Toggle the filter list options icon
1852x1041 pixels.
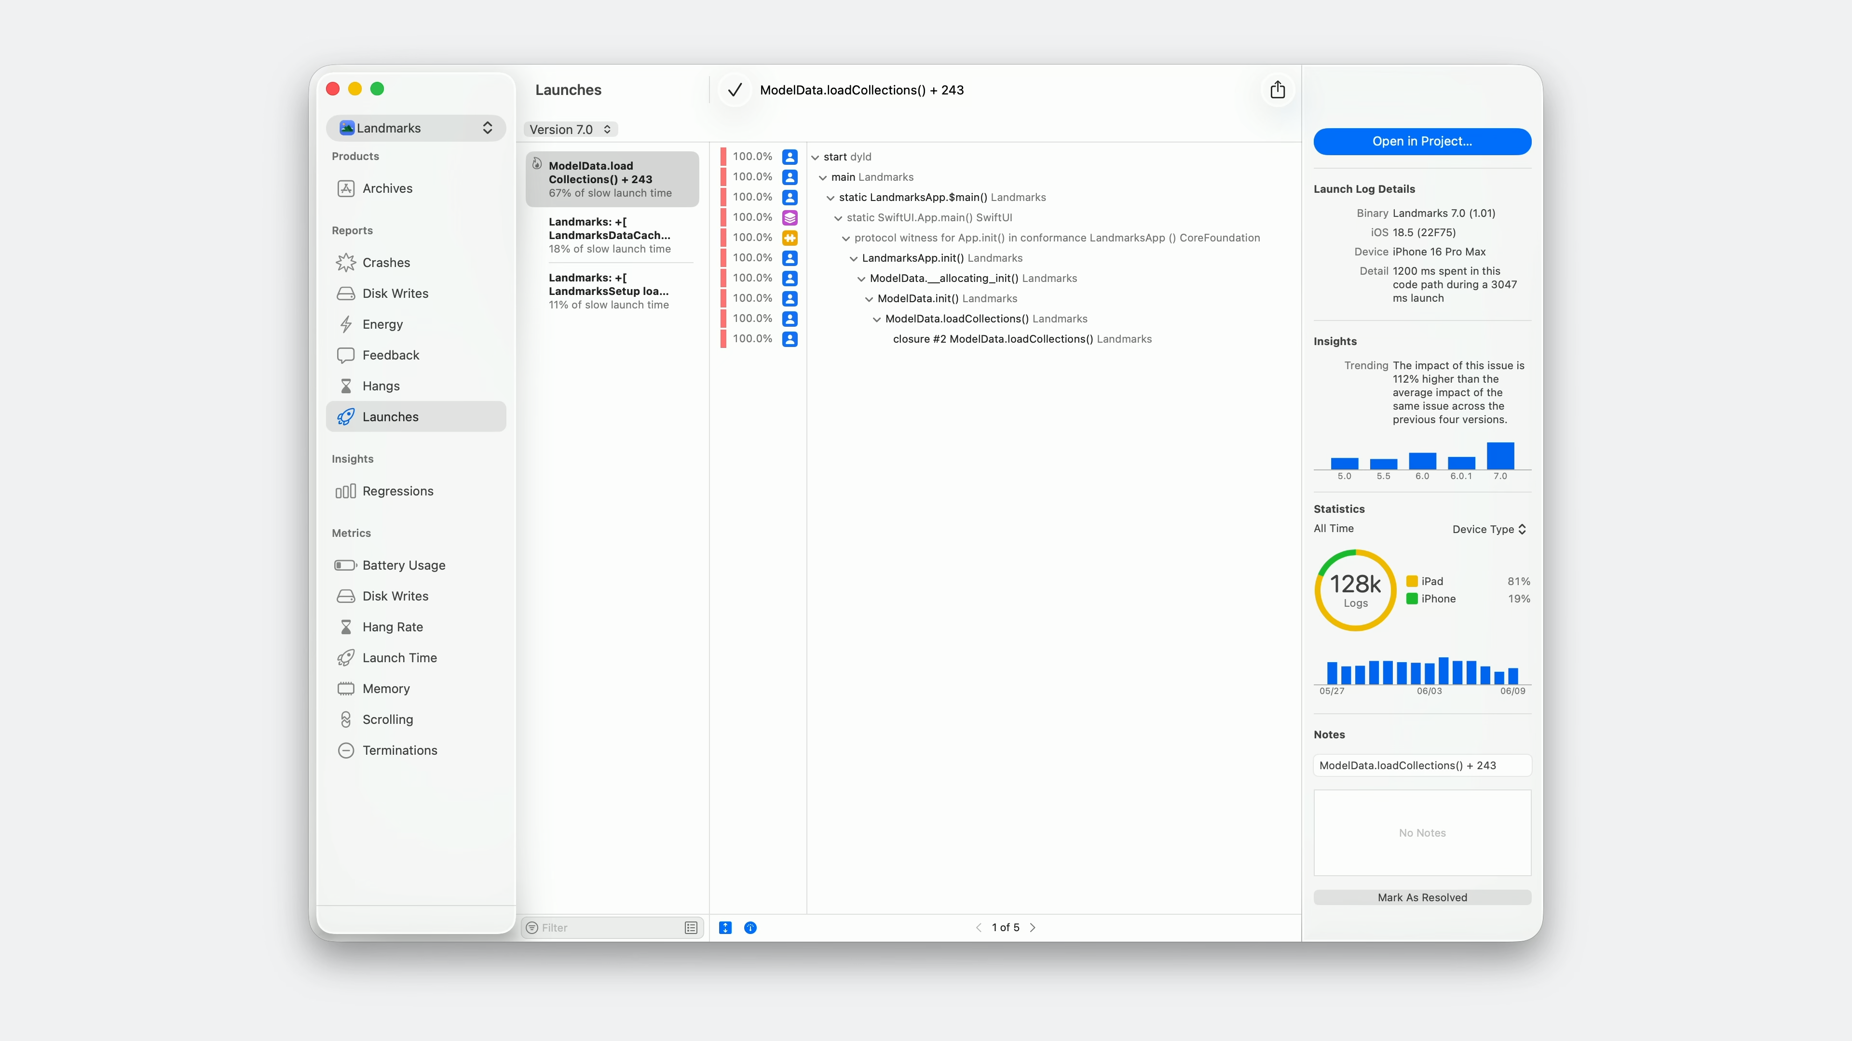tap(690, 927)
